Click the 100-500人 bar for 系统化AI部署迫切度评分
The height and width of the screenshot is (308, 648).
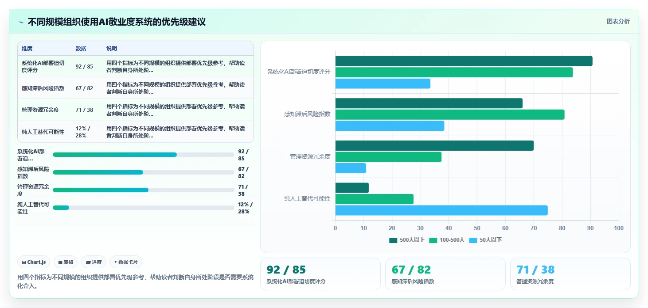pyautogui.click(x=454, y=72)
